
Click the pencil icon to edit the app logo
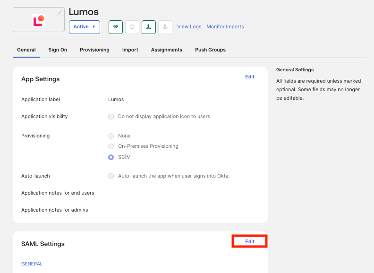(x=60, y=12)
